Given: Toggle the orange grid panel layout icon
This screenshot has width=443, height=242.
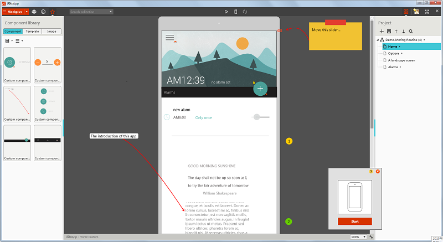Looking at the screenshot, I should pos(406,12).
